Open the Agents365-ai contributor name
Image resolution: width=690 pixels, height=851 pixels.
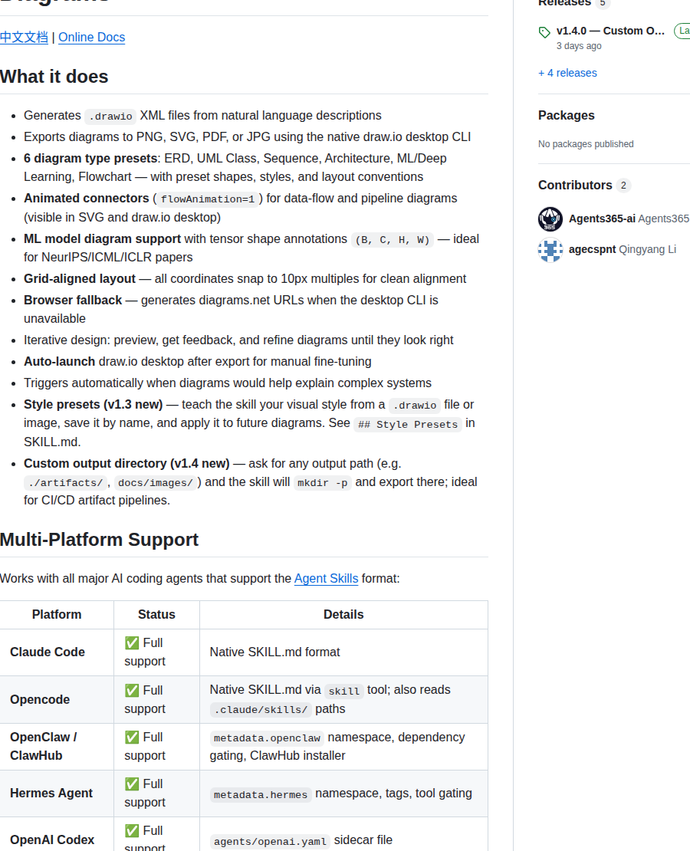click(602, 219)
